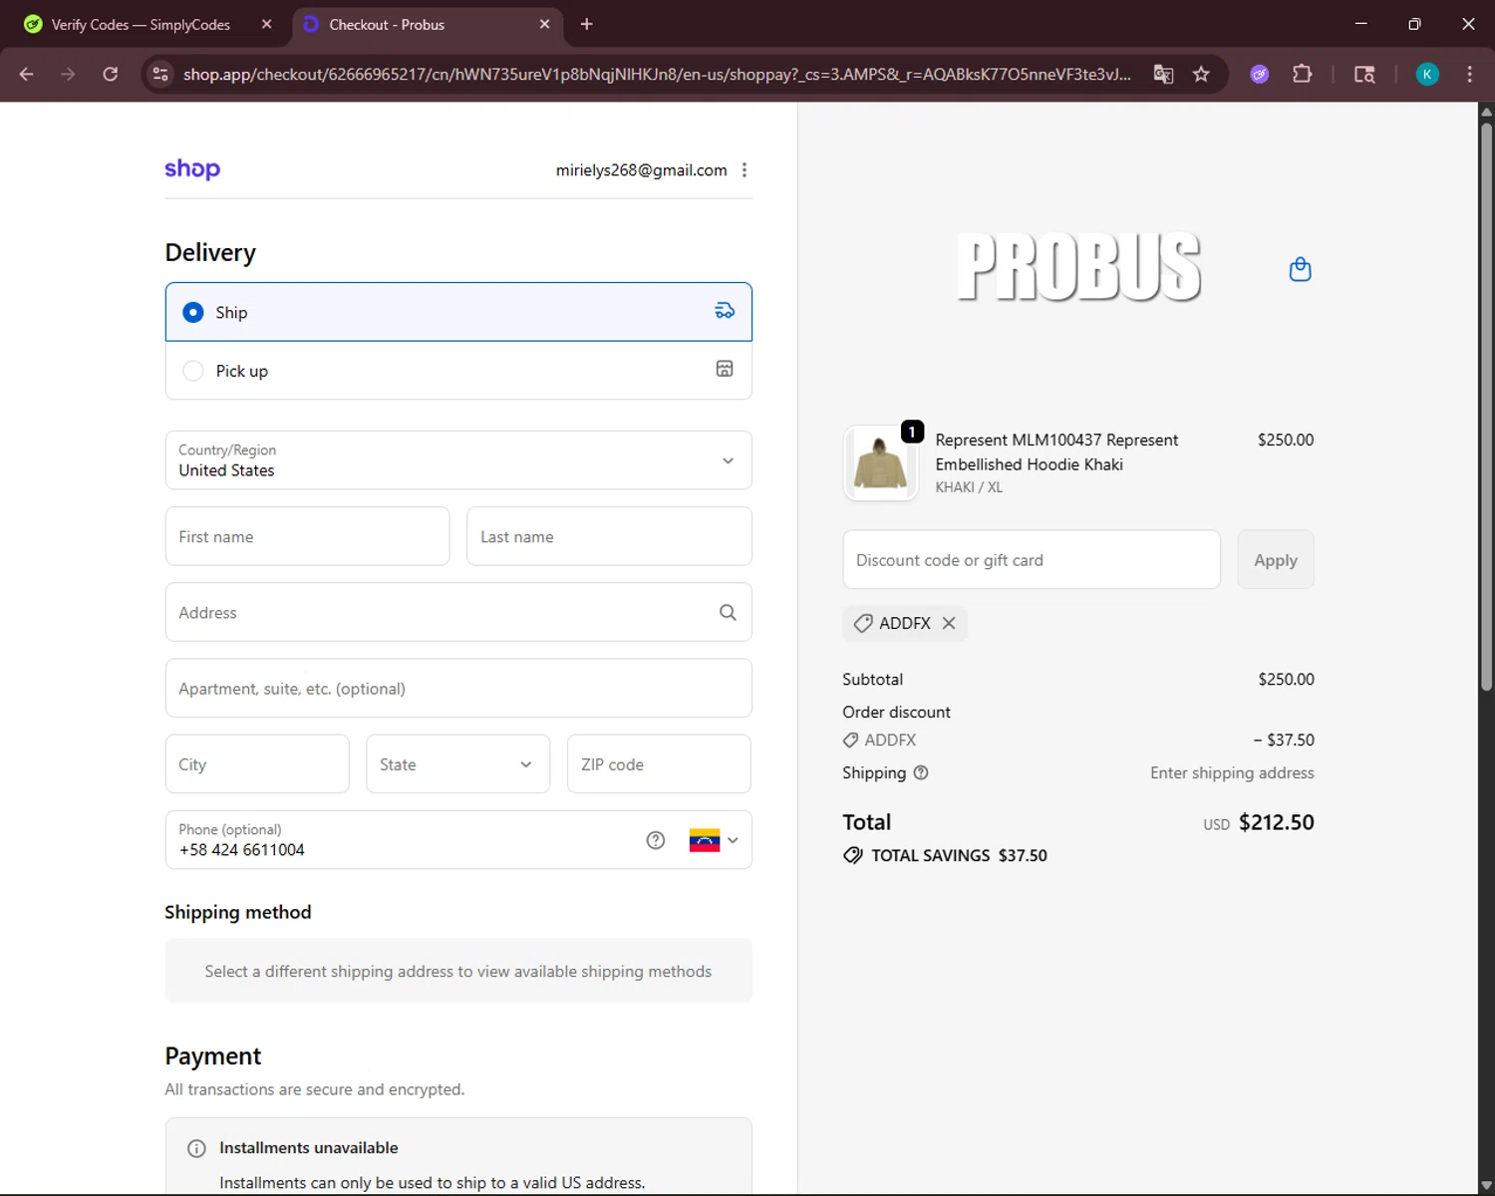Click the ADDFX discount tag
The image size is (1495, 1196).
point(905,623)
